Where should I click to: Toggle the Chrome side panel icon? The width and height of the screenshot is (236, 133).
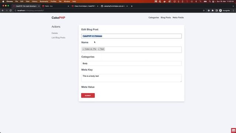216,11
